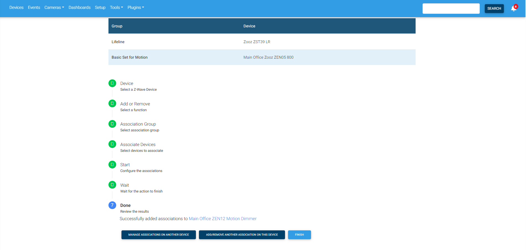Click the Start step title
This screenshot has height=250, width=526.
125,165
